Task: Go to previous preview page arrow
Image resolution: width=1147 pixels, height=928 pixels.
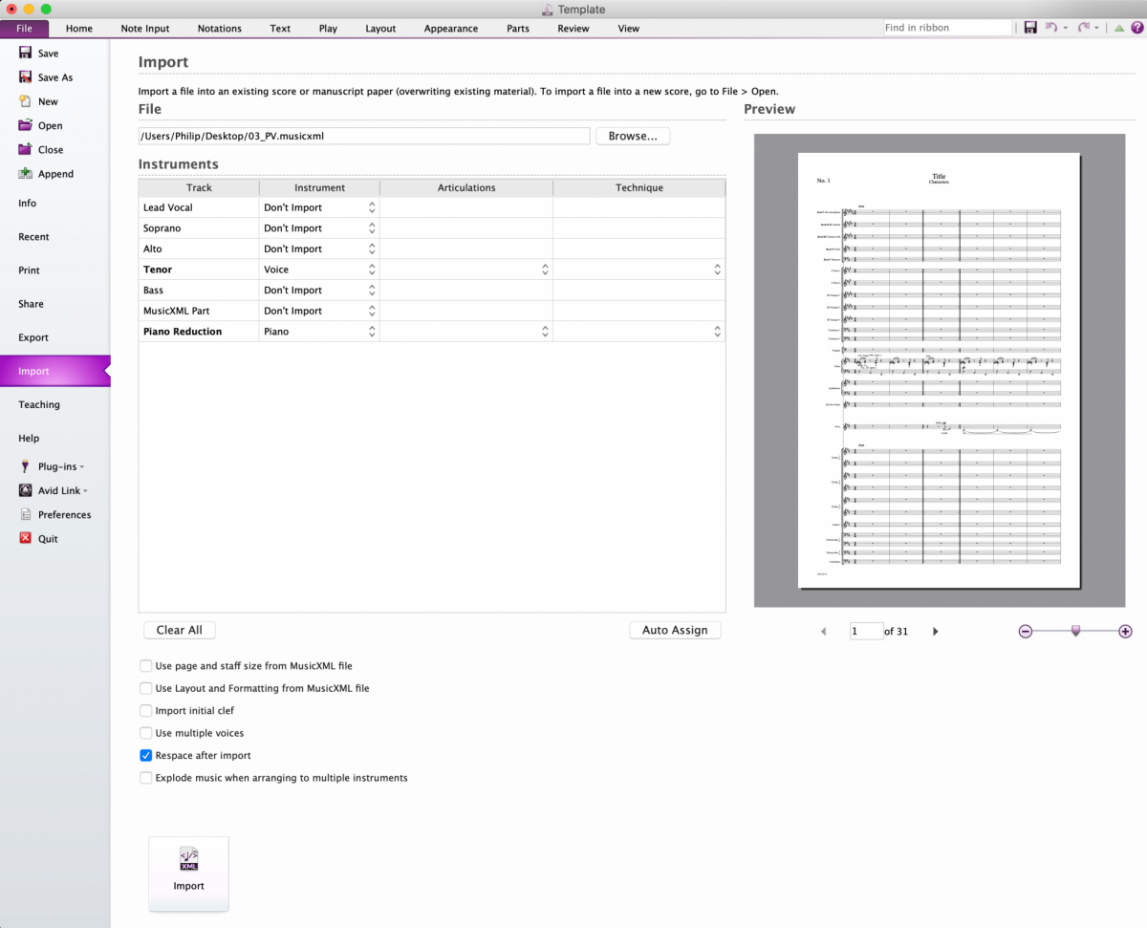Action: pyautogui.click(x=824, y=632)
